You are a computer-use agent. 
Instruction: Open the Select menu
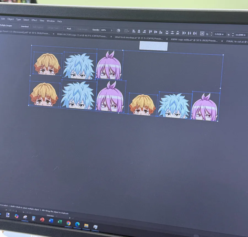pyautogui.click(x=26, y=20)
